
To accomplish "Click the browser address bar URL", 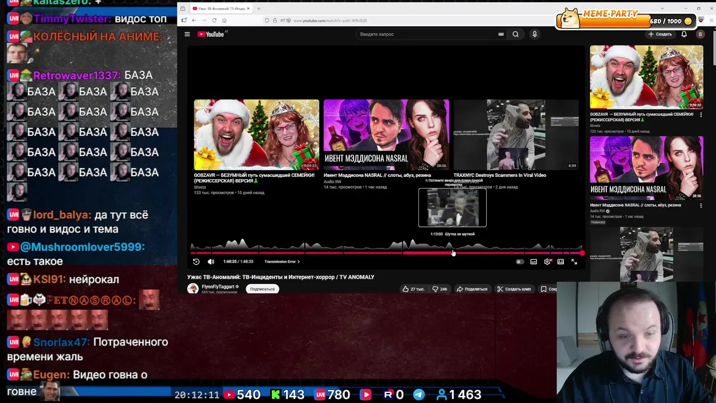I will point(330,21).
